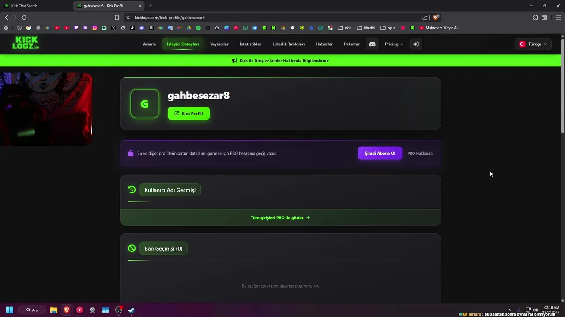565x317 pixels.
Task: Click the gahbesezar8 username heading
Action: pos(199,95)
